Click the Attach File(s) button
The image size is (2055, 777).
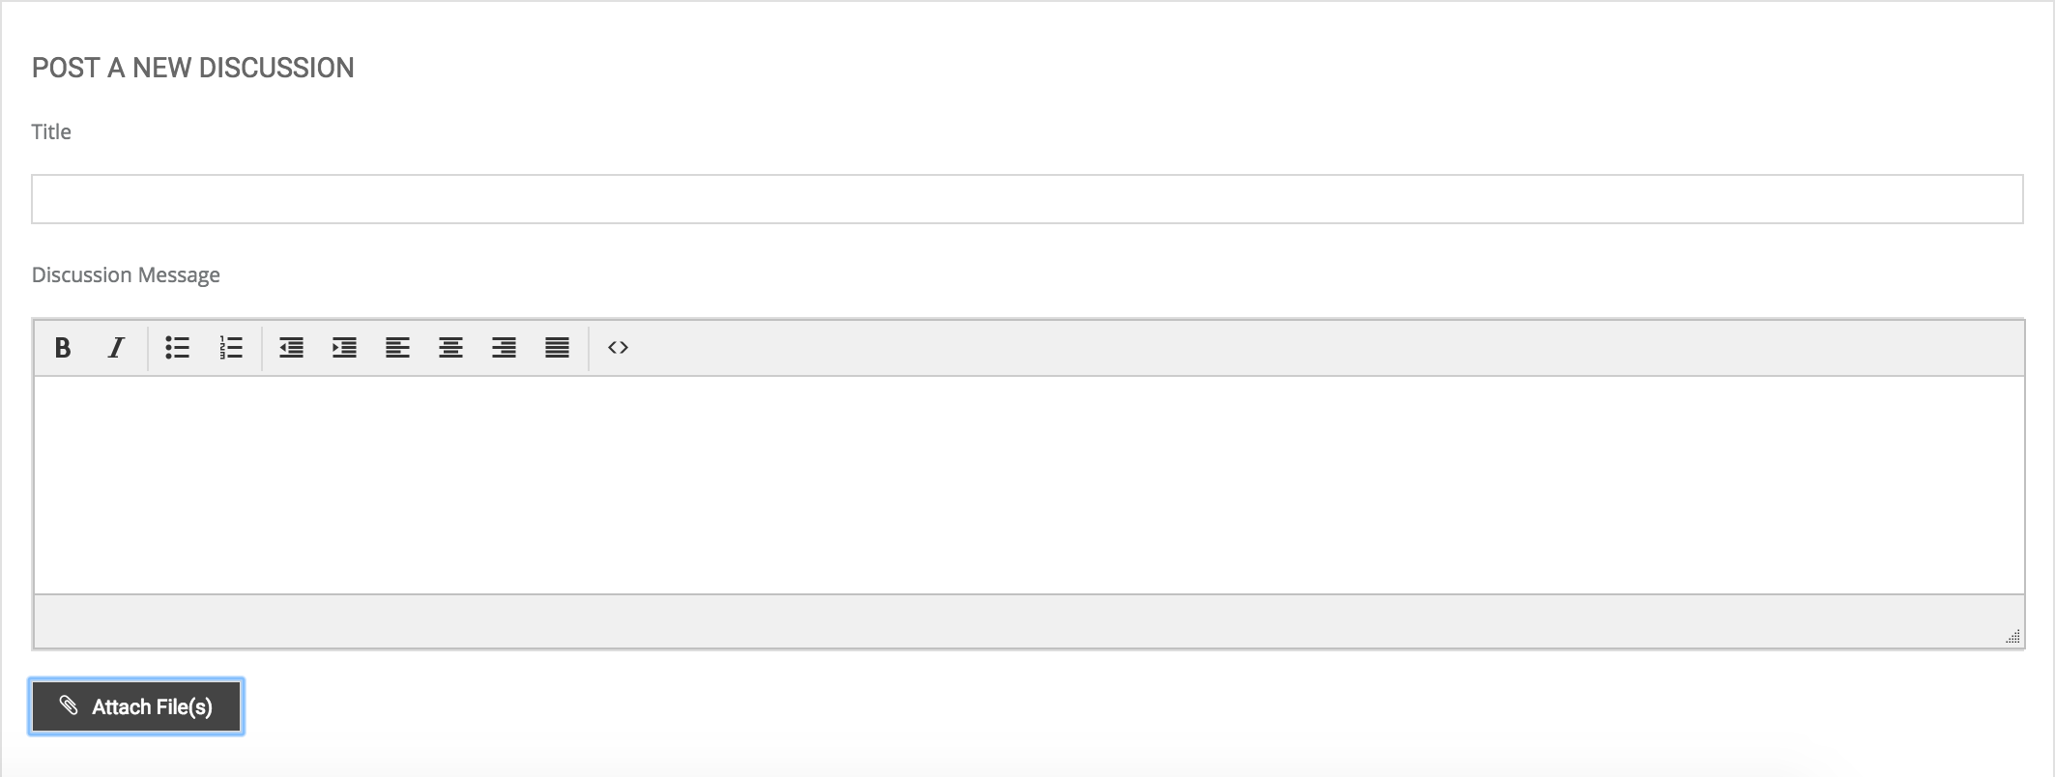136,706
